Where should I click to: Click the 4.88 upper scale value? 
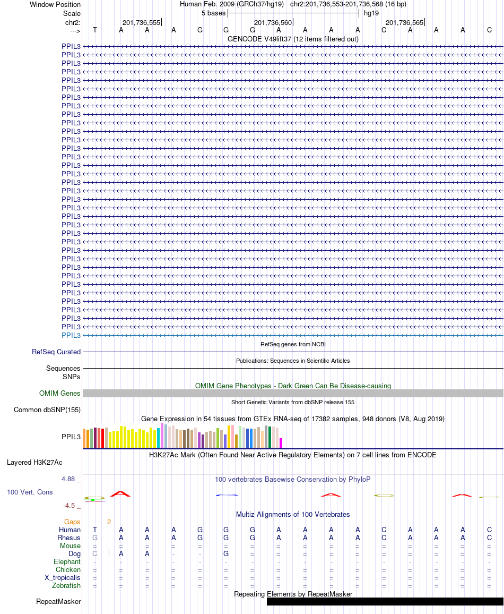68,479
